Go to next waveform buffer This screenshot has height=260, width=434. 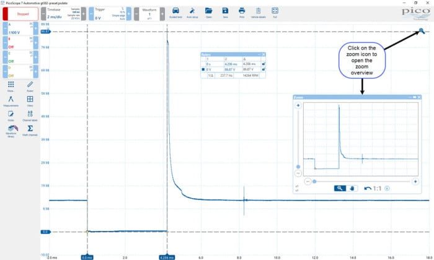pos(162,14)
